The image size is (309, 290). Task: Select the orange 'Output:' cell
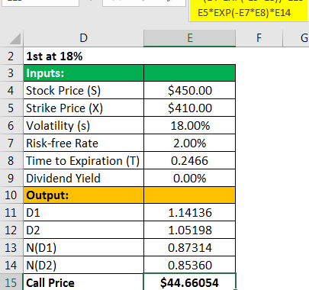click(83, 195)
